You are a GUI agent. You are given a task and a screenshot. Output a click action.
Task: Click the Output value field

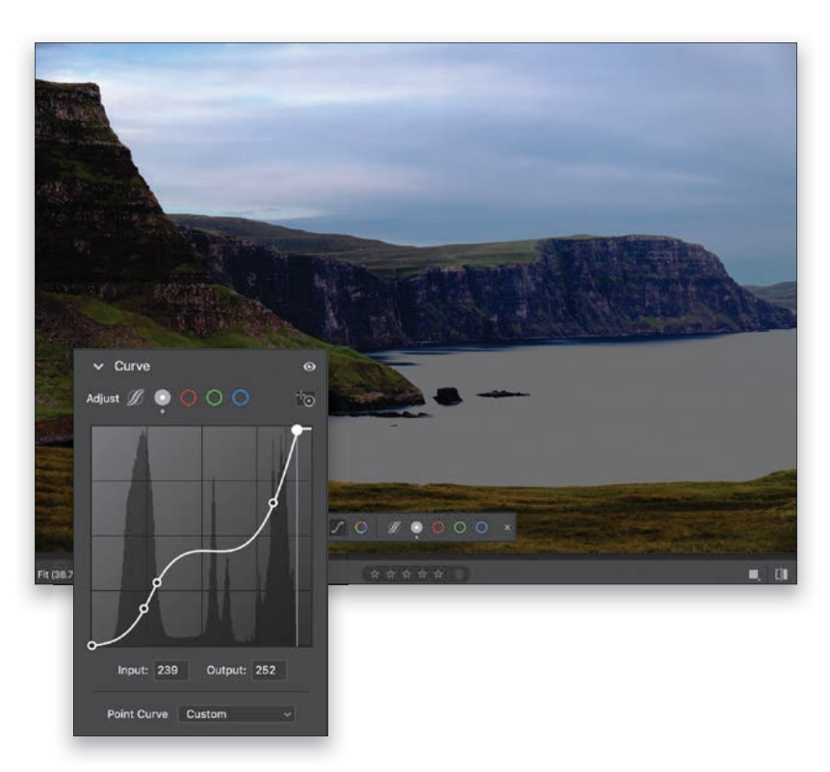tap(269, 670)
